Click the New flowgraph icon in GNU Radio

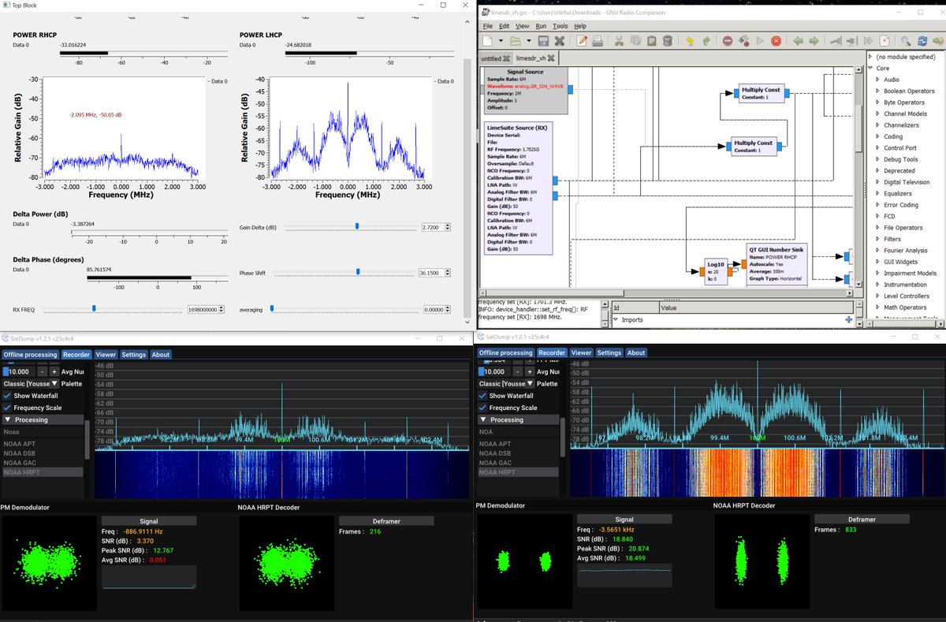[488, 40]
